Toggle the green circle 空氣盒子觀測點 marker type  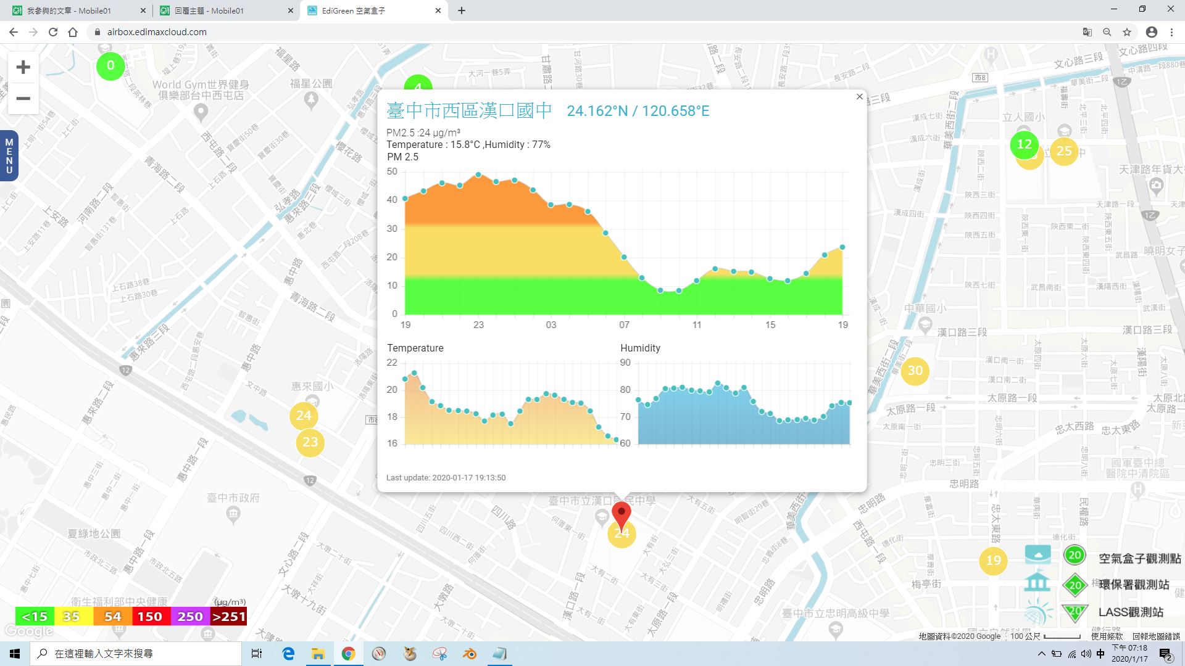click(1075, 555)
